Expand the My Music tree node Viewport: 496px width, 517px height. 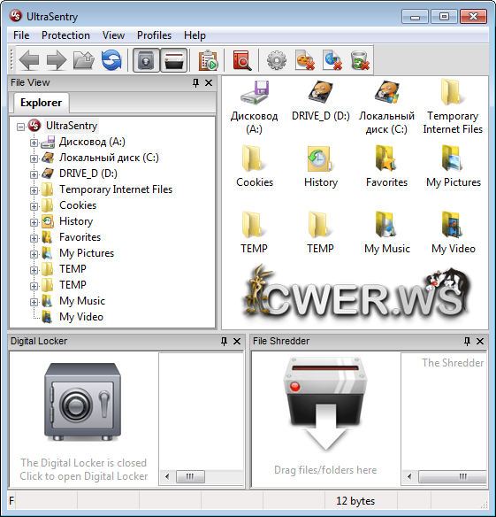pos(34,302)
